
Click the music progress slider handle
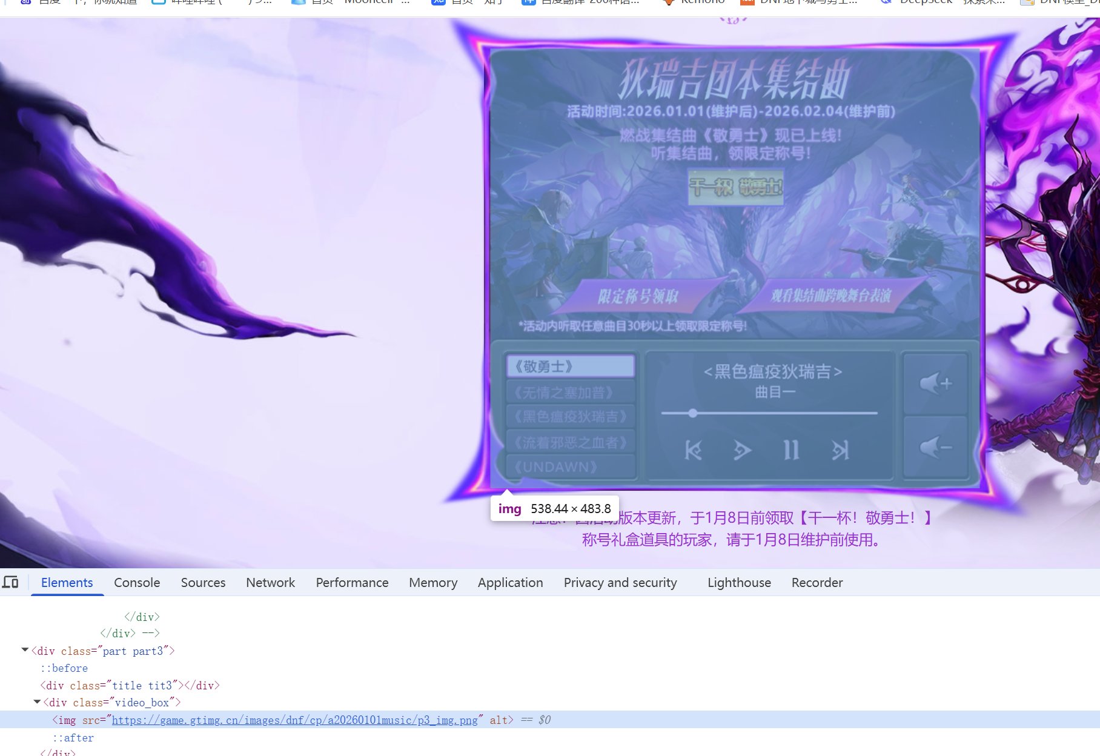[x=692, y=413]
